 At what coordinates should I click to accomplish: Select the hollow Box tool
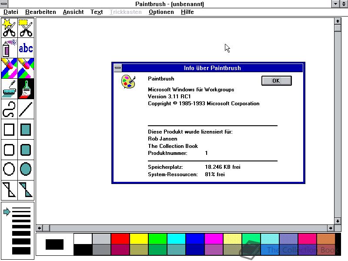pyautogui.click(x=9, y=129)
